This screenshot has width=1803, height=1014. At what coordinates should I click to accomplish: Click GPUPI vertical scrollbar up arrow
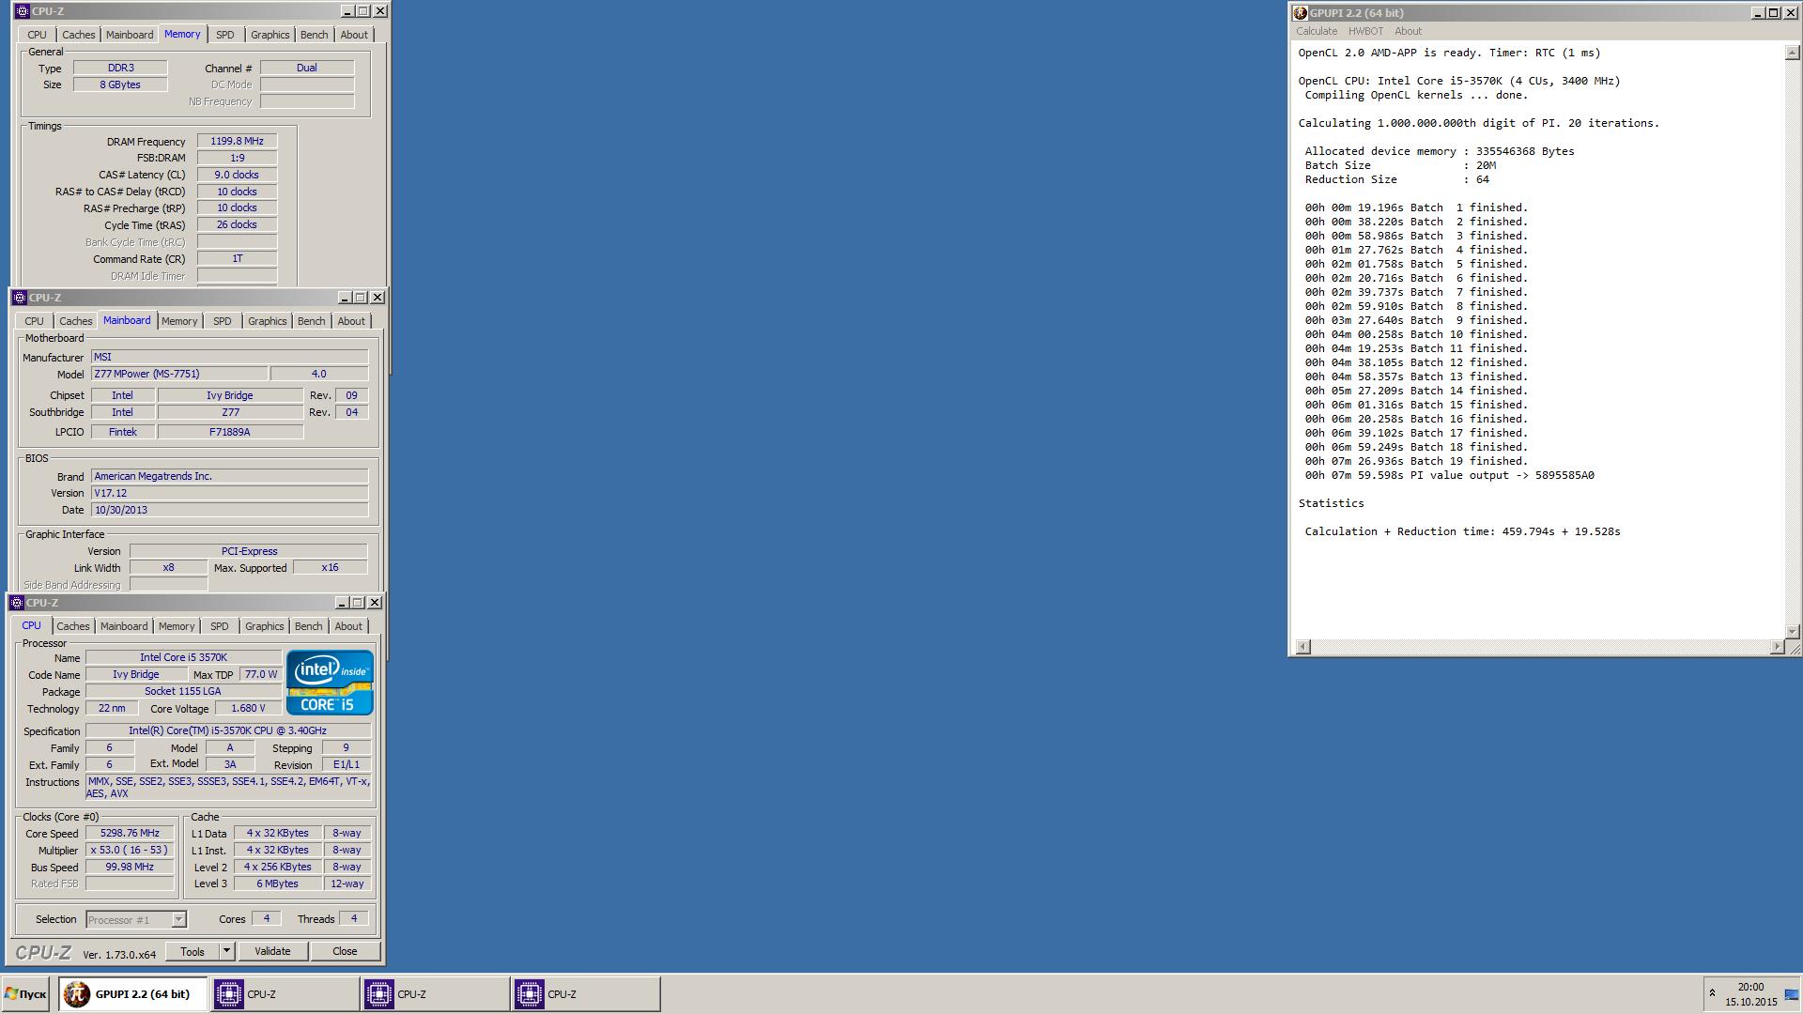(x=1792, y=54)
